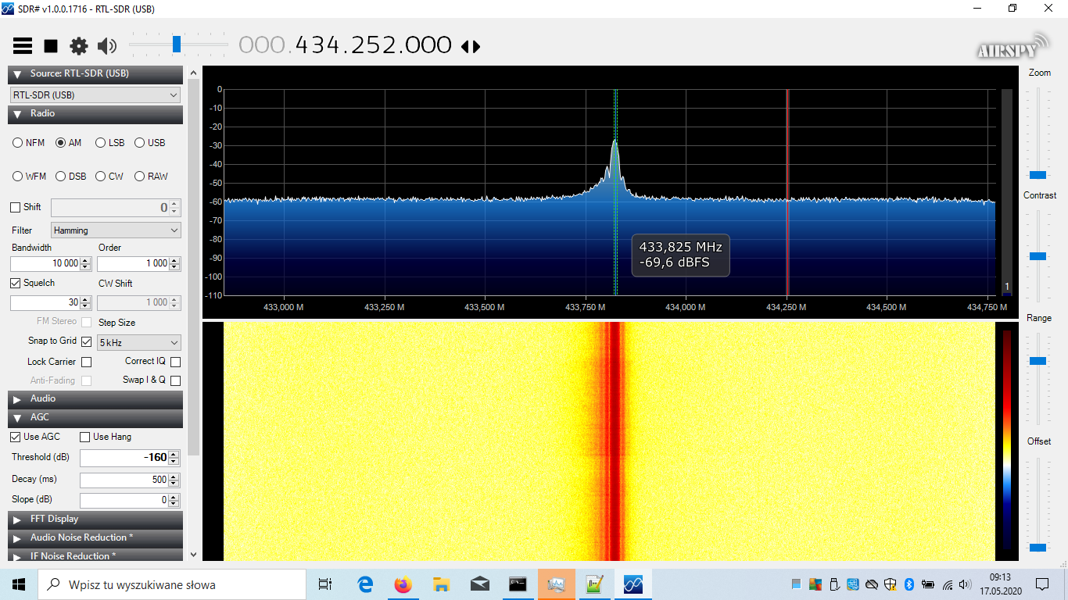Expand the FFT Display panel
1068x600 pixels.
pos(95,520)
